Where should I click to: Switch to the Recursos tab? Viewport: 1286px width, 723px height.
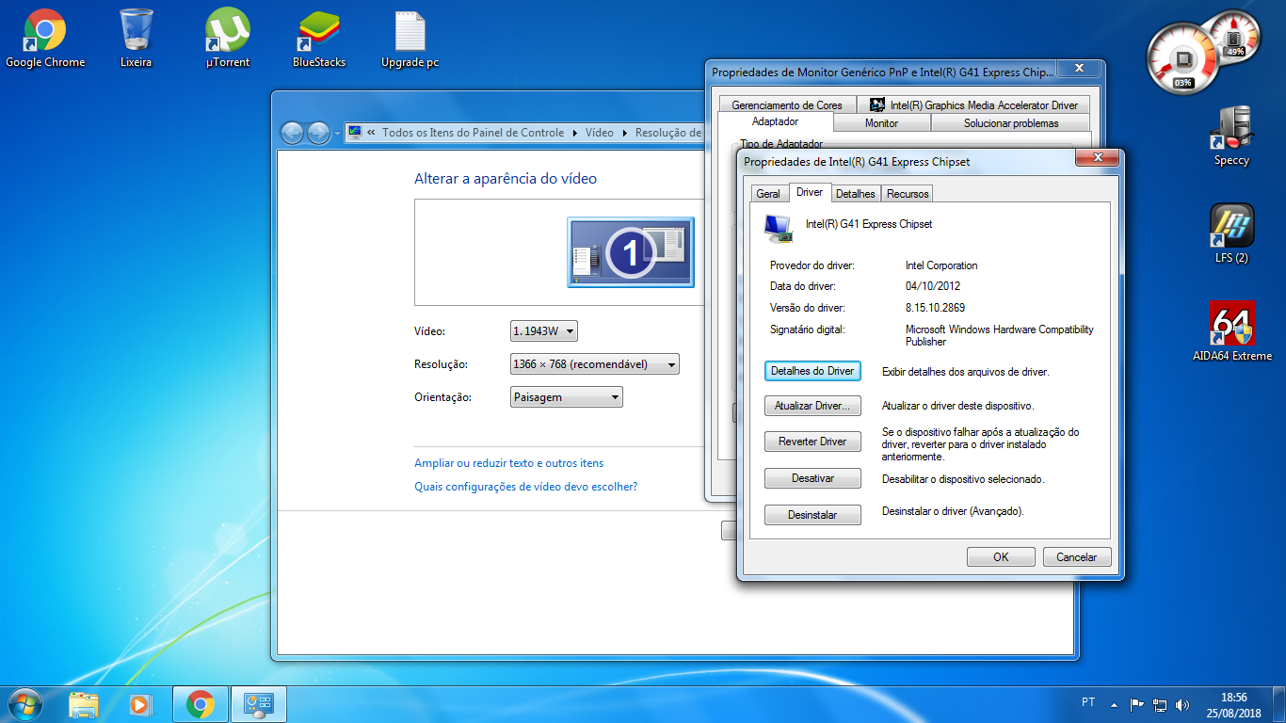pyautogui.click(x=908, y=193)
